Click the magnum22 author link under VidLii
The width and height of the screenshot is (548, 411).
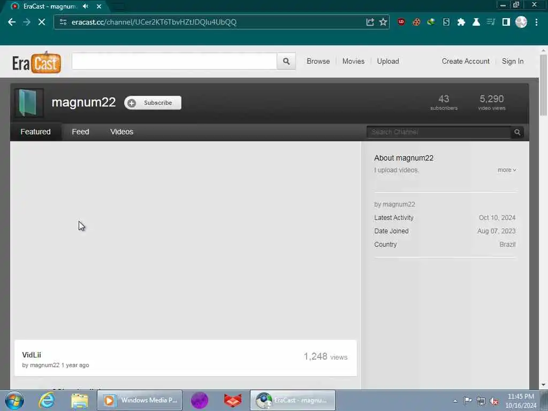click(x=45, y=365)
